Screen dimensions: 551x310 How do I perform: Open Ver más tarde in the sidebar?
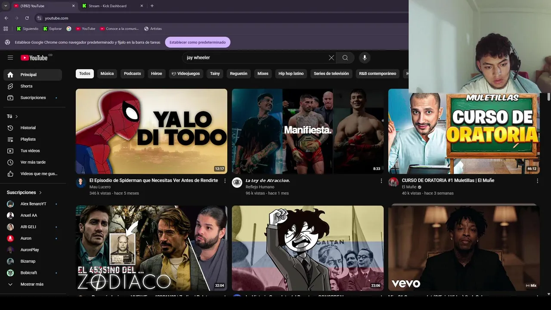pos(33,162)
